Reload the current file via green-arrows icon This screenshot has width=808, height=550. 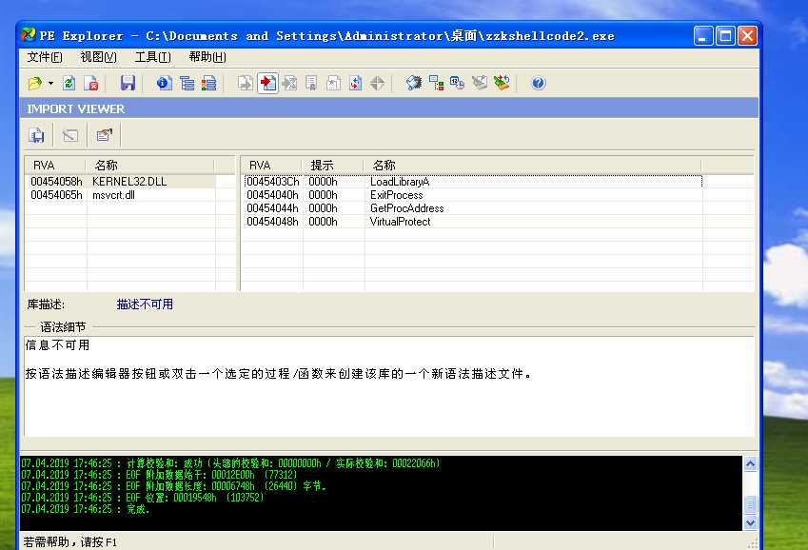click(69, 83)
